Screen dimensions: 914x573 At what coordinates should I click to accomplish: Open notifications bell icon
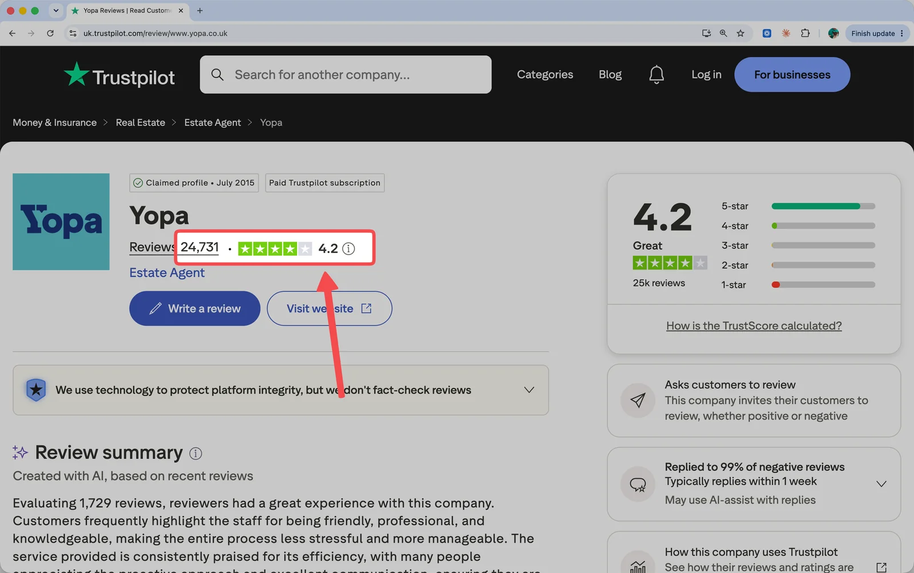[x=656, y=75]
